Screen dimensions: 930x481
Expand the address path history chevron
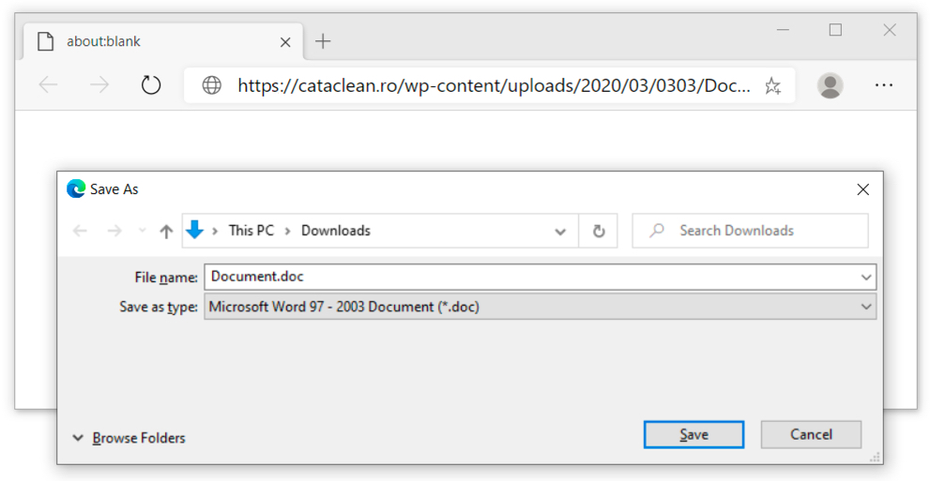pos(560,232)
